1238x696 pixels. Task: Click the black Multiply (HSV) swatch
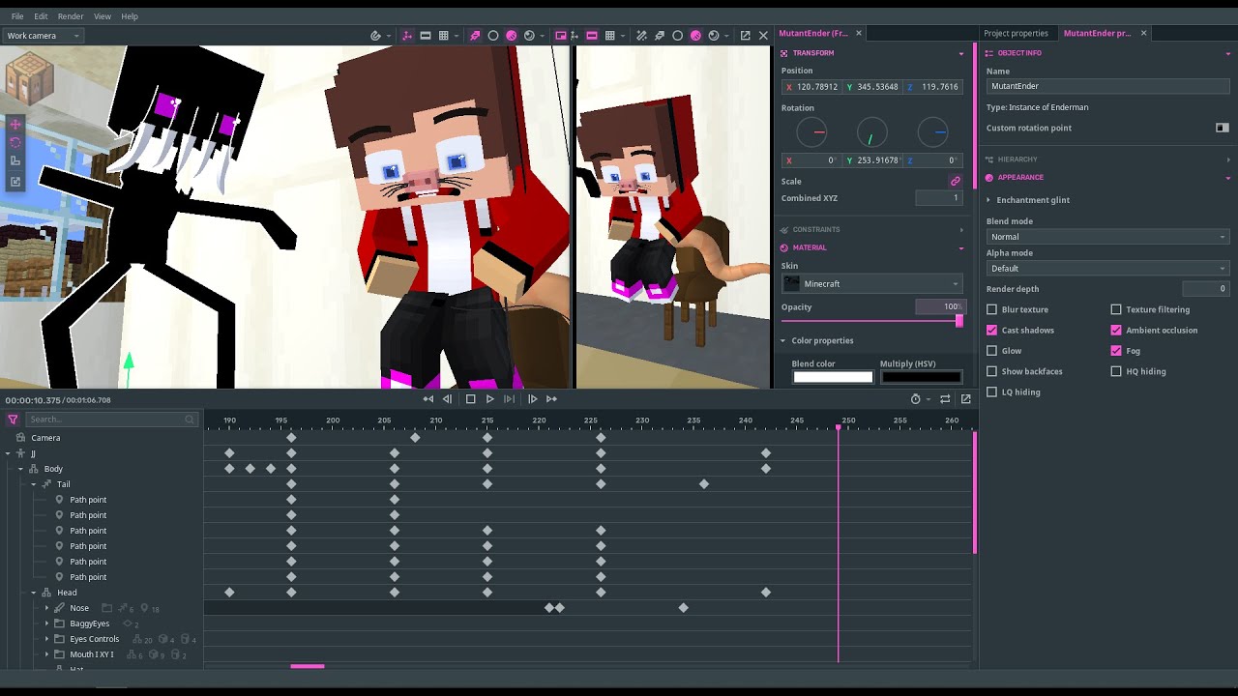point(921,377)
